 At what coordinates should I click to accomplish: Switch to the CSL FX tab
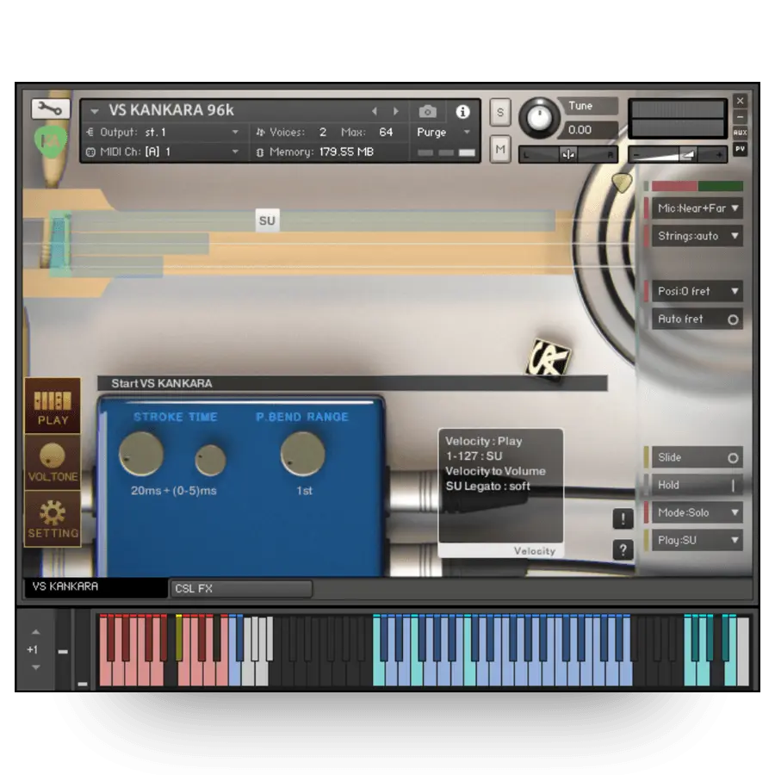pyautogui.click(x=241, y=589)
